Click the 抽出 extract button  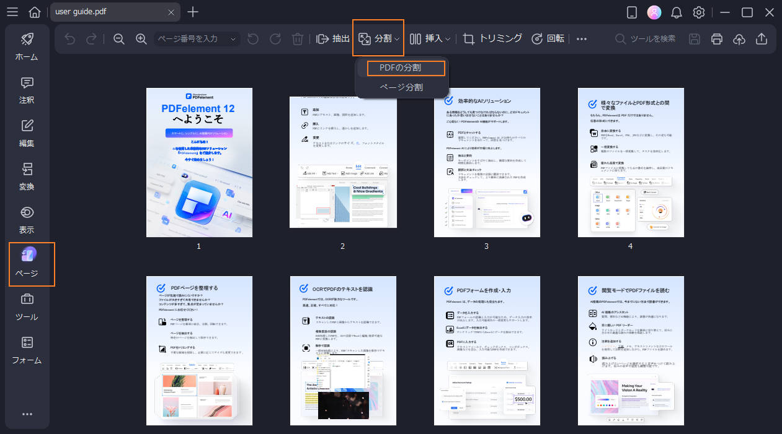point(333,38)
